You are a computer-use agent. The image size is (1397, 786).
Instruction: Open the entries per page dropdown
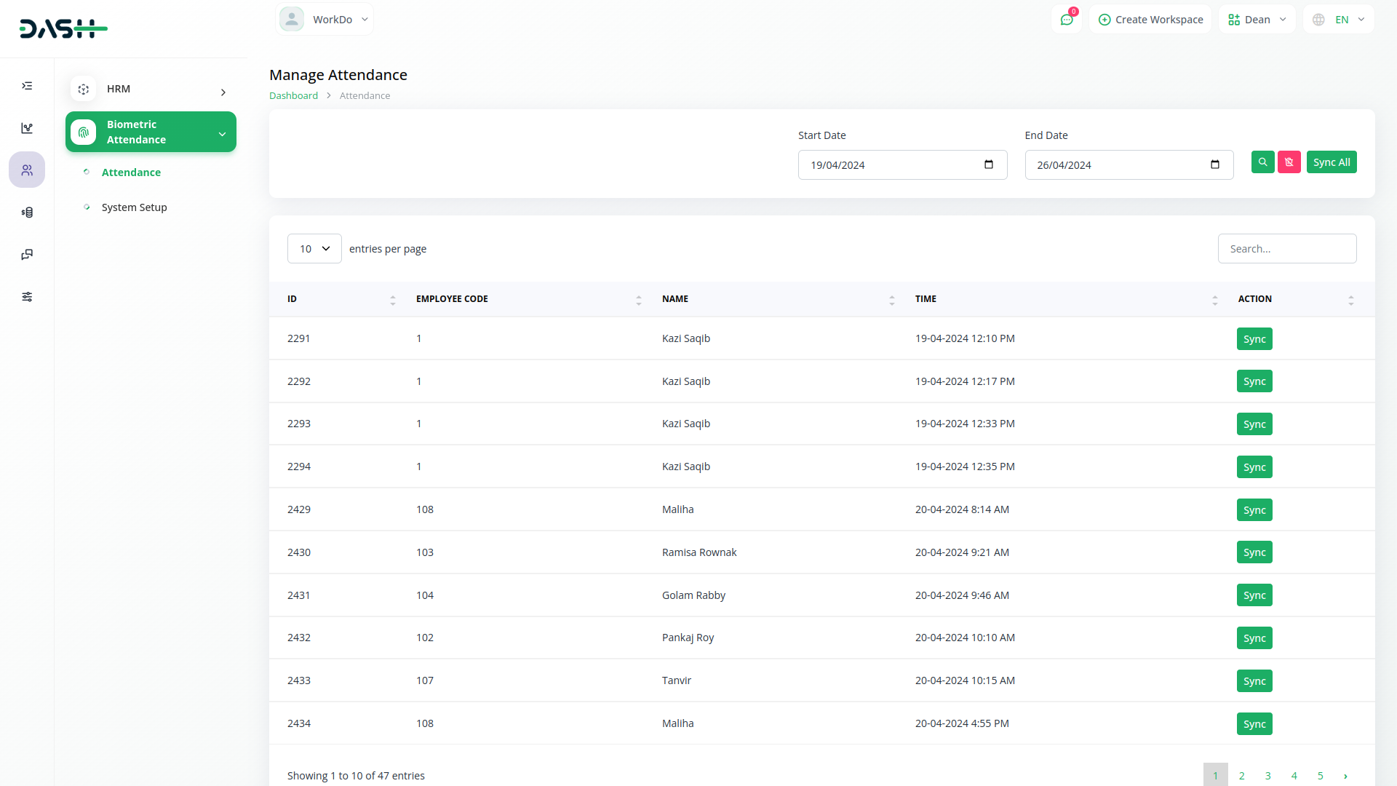314,249
